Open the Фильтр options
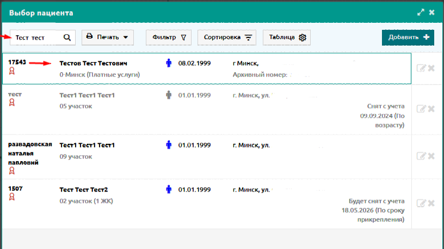444x249 pixels. coord(169,37)
